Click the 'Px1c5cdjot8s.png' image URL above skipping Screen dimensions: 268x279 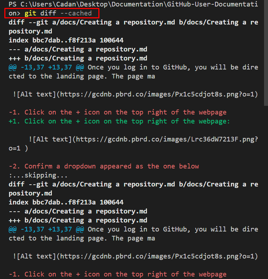coord(135,94)
